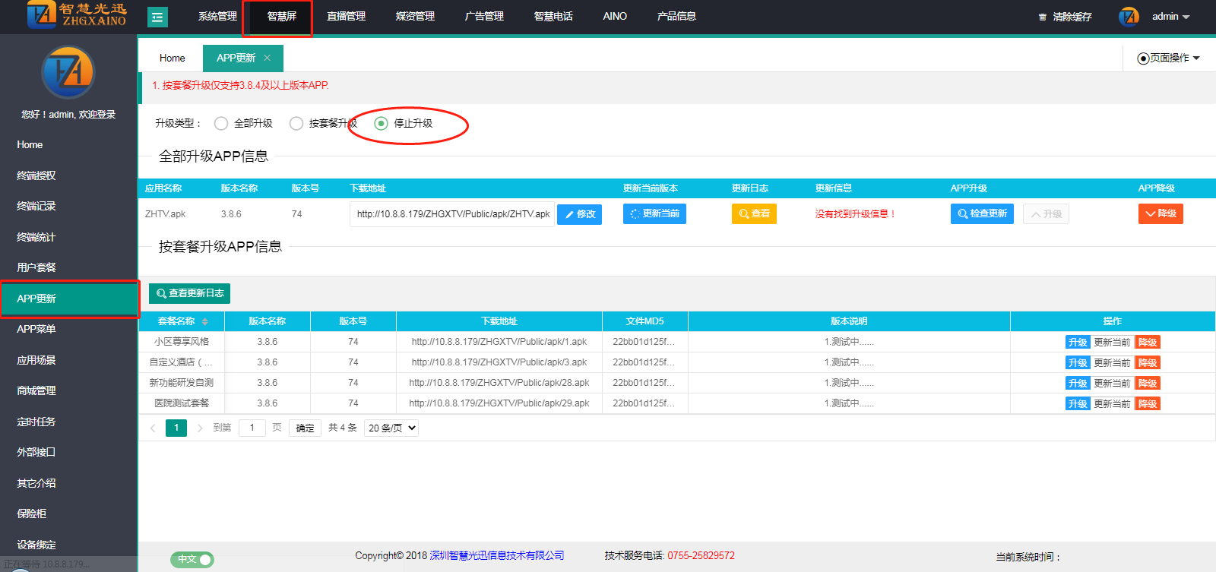Toggle the 中文 language switch

(192, 559)
